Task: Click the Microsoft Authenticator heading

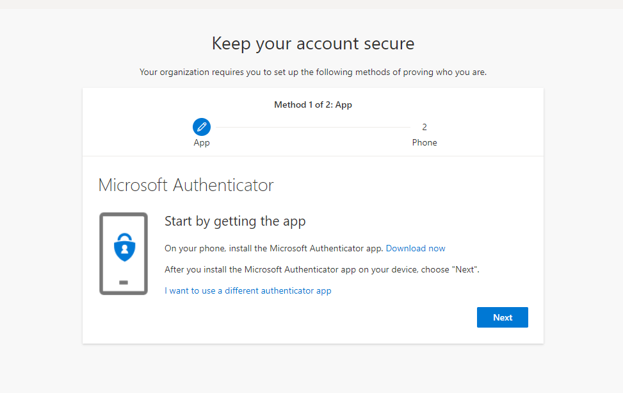Action: [186, 185]
